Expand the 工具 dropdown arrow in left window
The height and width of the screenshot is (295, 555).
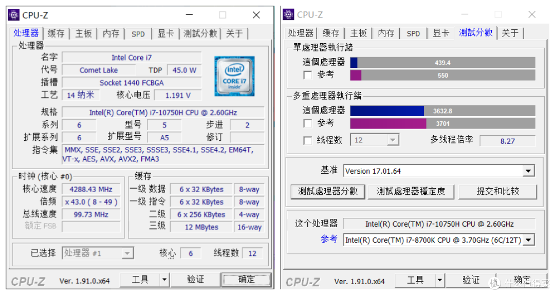(x=164, y=280)
